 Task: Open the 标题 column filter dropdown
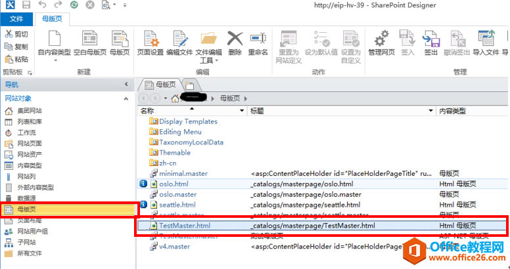(x=430, y=111)
